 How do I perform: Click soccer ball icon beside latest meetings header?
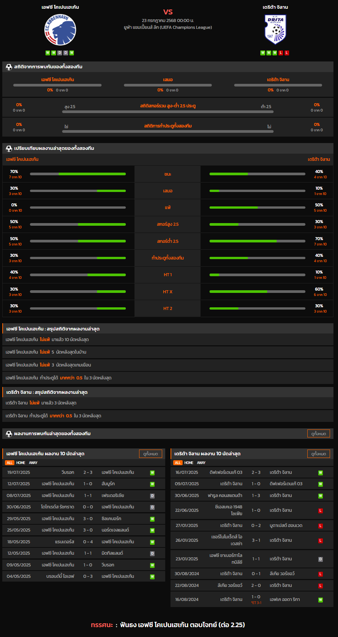pos(9,434)
